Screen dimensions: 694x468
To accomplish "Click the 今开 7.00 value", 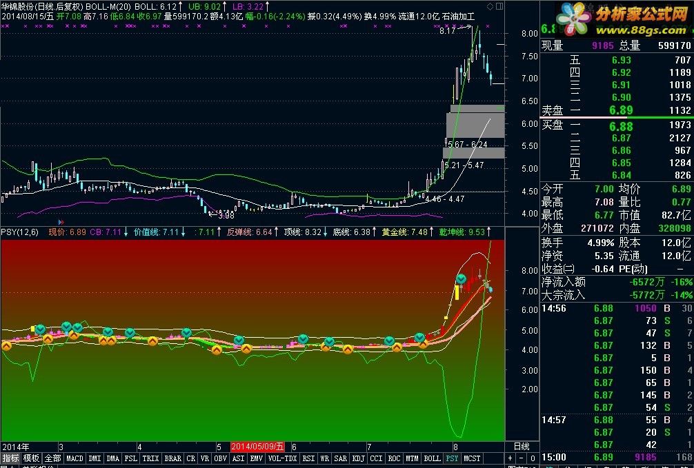I will coord(604,190).
